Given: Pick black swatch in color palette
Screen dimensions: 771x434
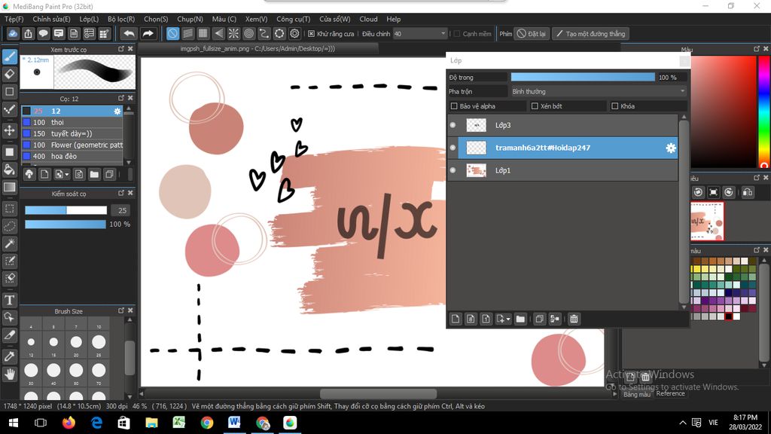Looking at the screenshot, I should (729, 316).
